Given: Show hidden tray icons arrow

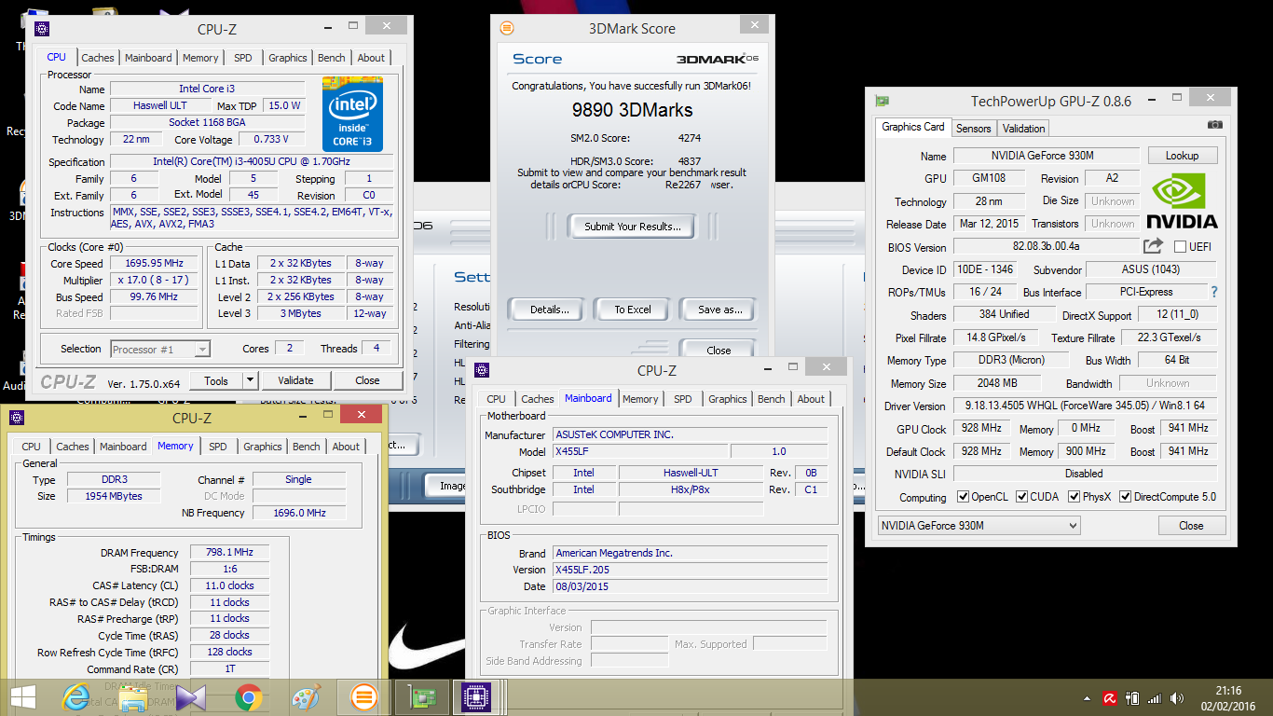Looking at the screenshot, I should click(1088, 697).
